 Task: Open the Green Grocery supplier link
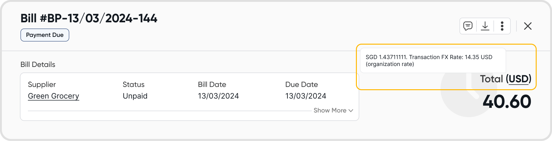[x=53, y=96]
